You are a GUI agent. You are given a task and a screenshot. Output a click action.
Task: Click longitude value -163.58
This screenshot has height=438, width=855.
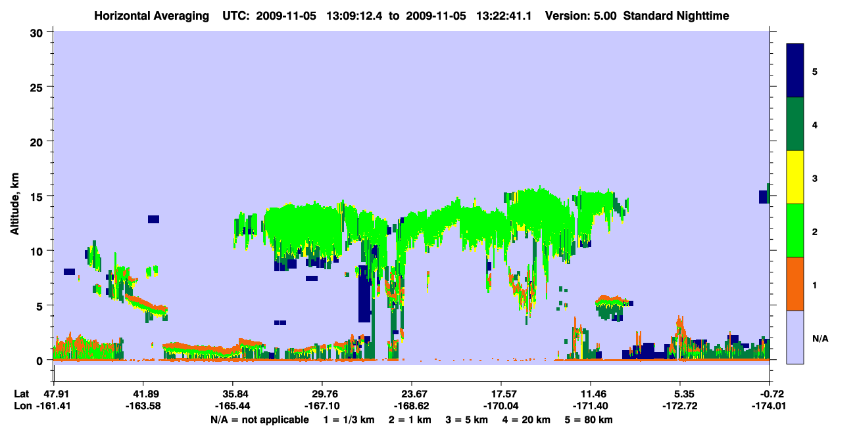pyautogui.click(x=143, y=406)
